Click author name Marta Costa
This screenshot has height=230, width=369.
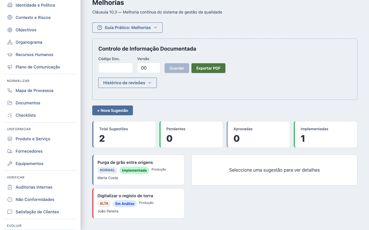point(108,178)
